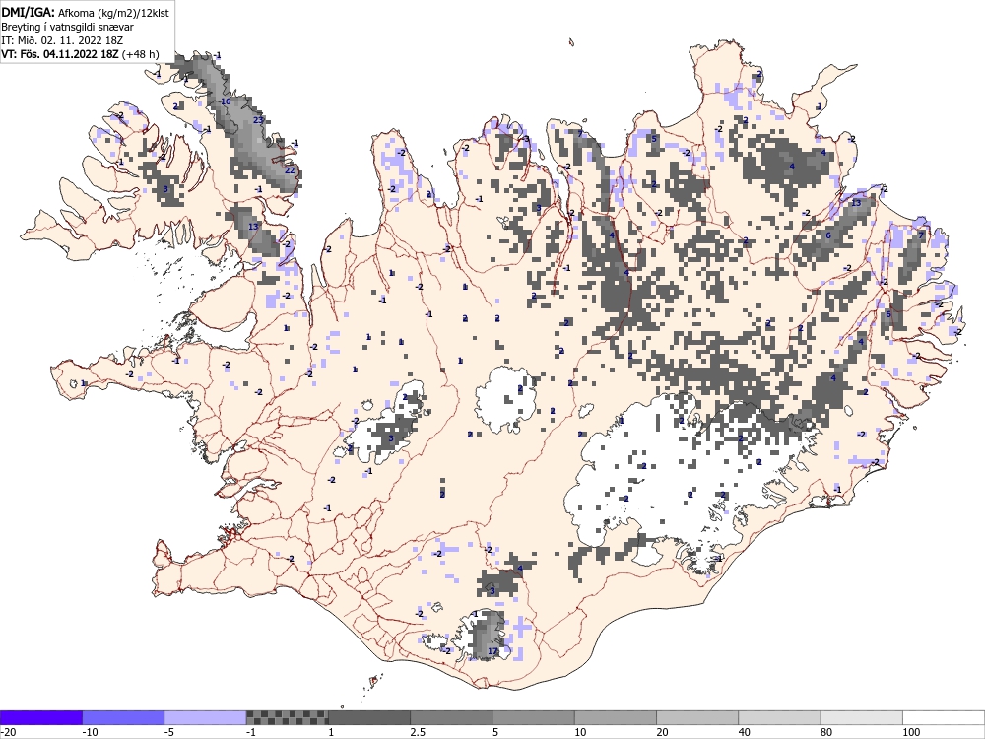985x739 pixels.
Task: Click the map value "16" in the Westfjords
Action: point(227,101)
